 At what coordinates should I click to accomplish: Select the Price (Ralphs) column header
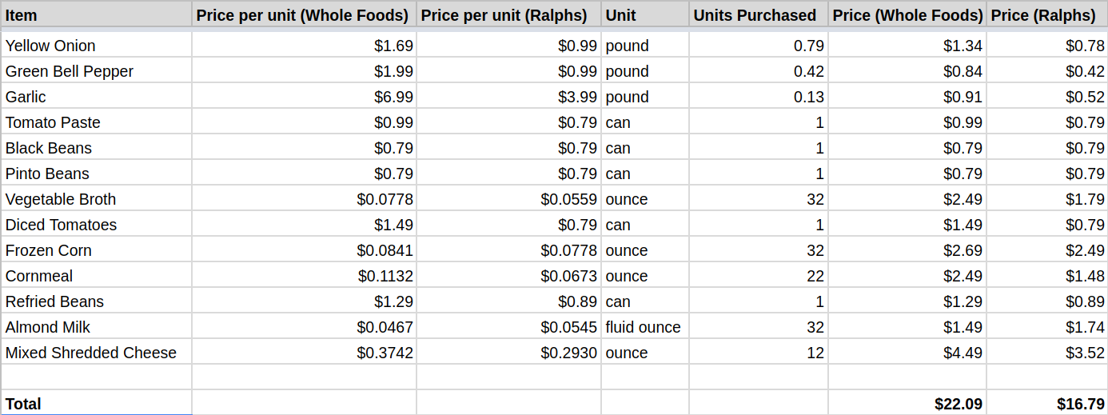[1046, 15]
